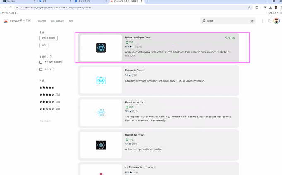This screenshot has height=175, width=282.
Task: Open the browser extensions puzzle menu
Action: (x=257, y=7)
